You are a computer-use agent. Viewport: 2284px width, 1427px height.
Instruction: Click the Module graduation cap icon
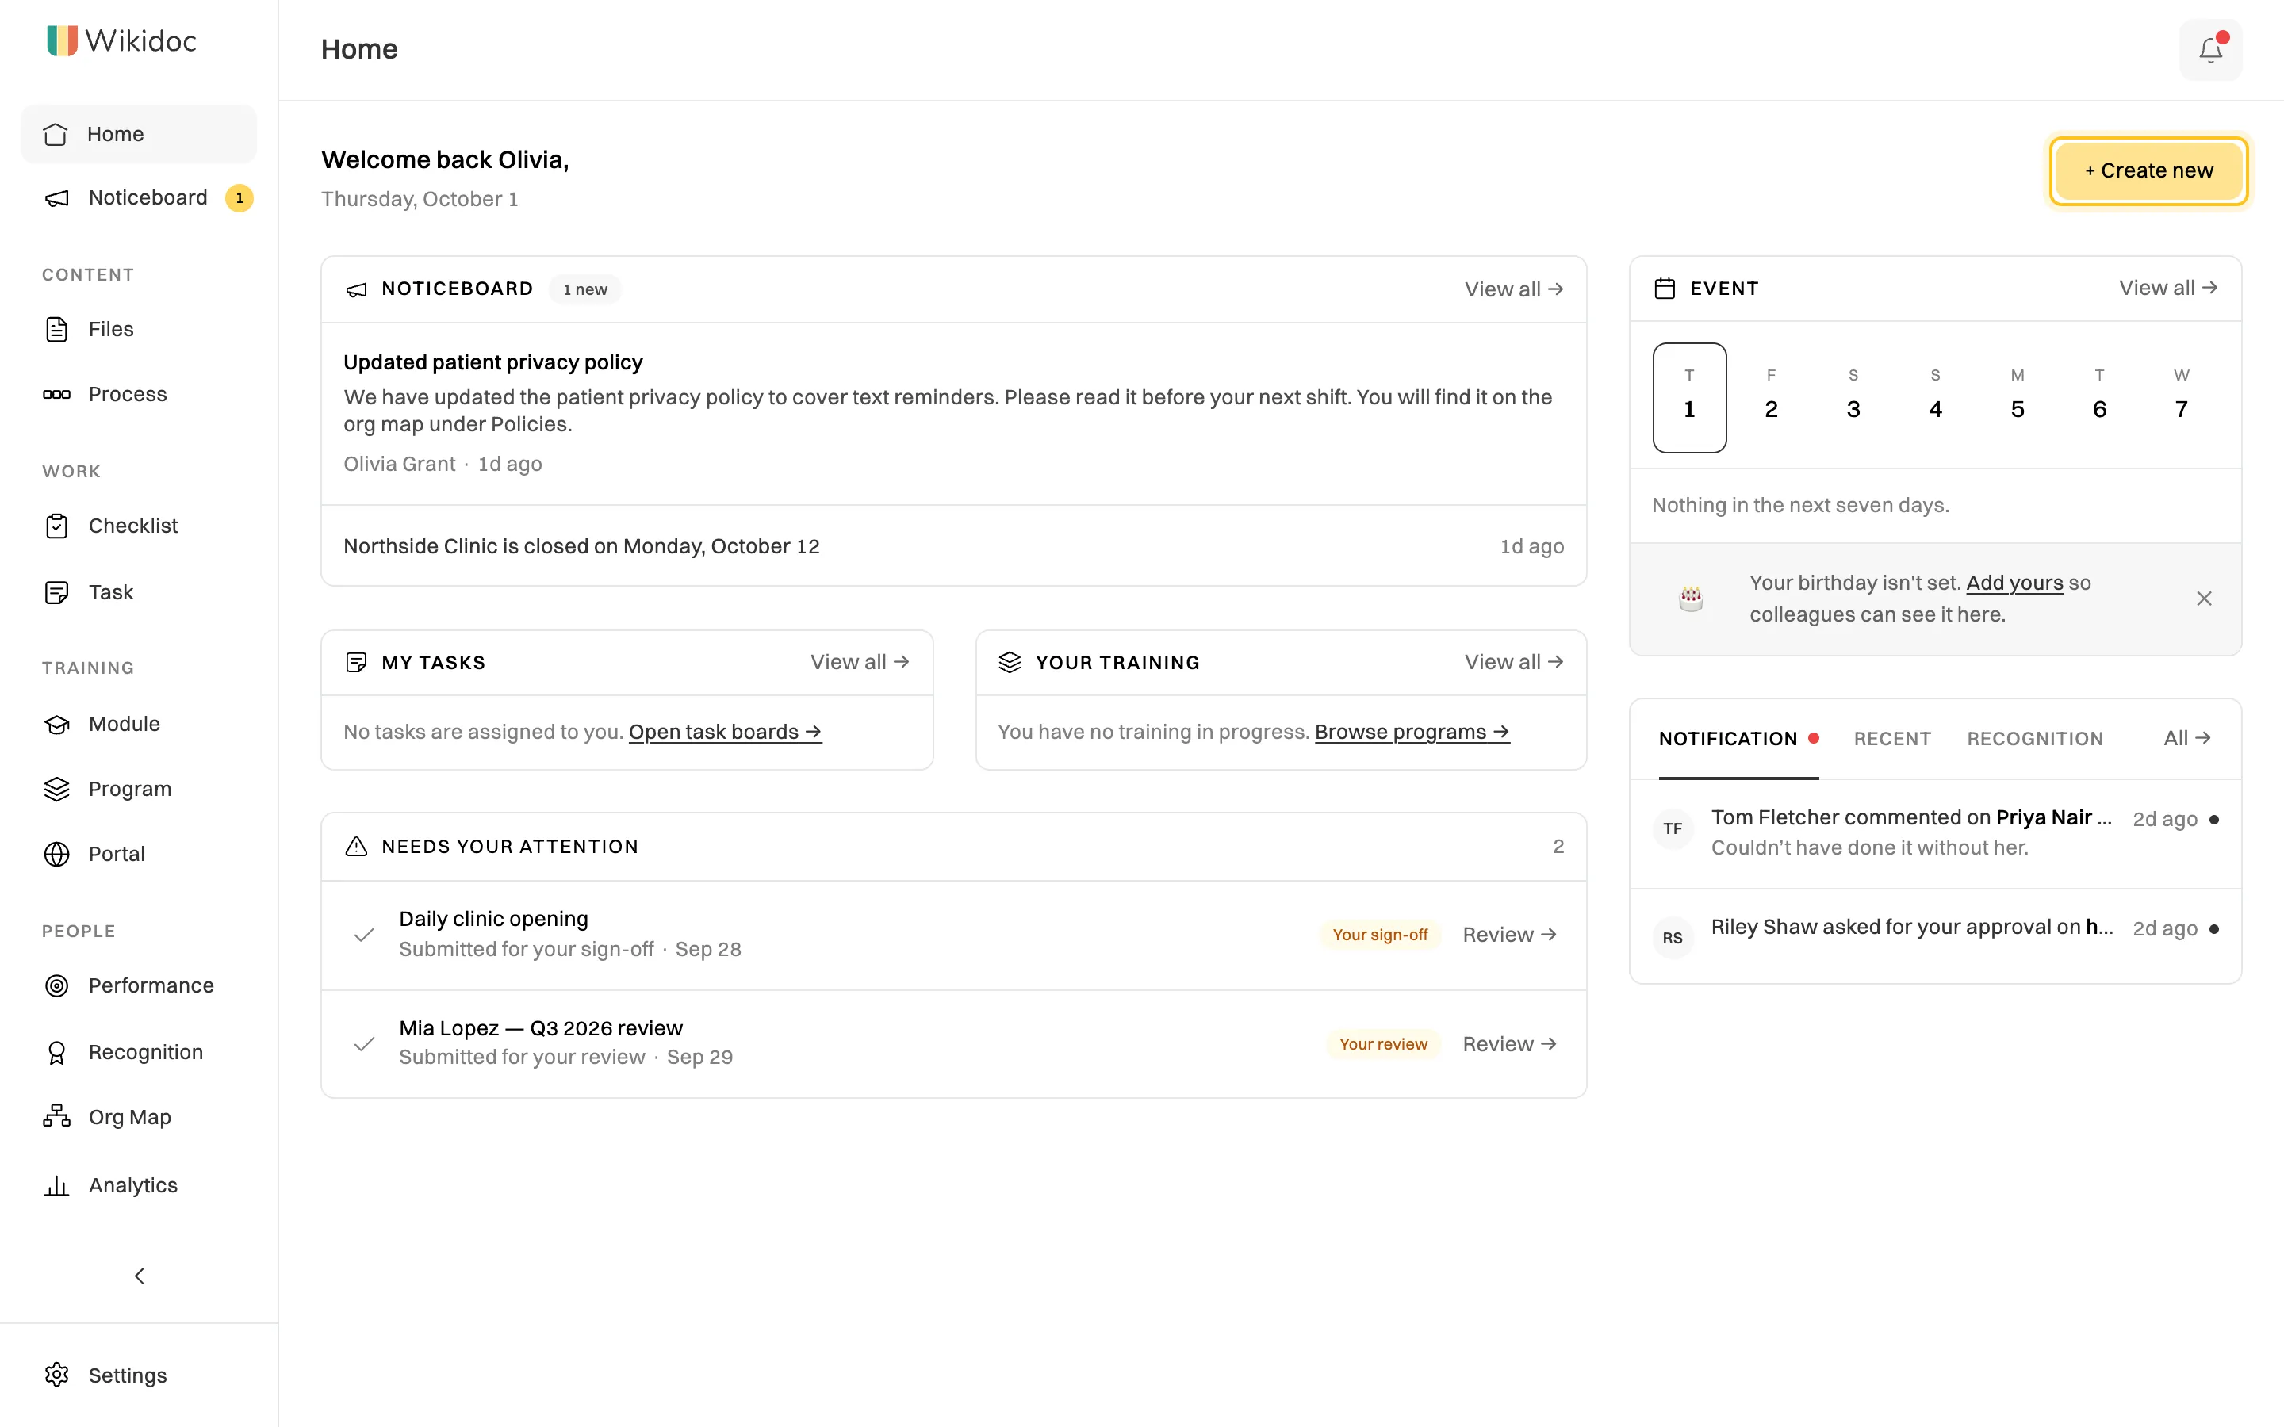(56, 724)
